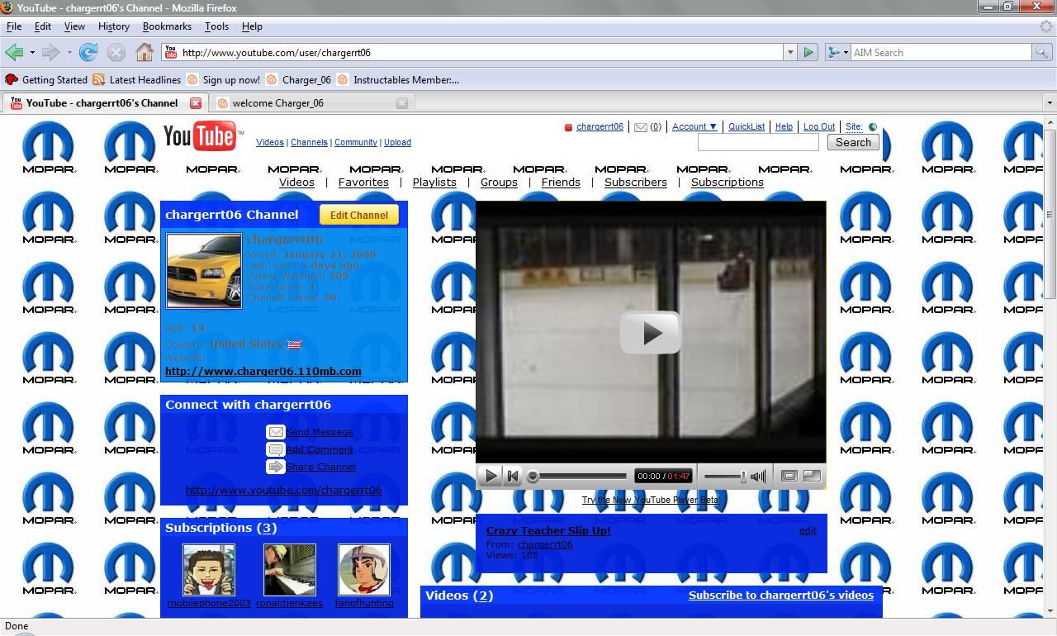The image size is (1057, 636).
Task: Play the Crazy Teacher Slip Up video
Action: click(651, 332)
